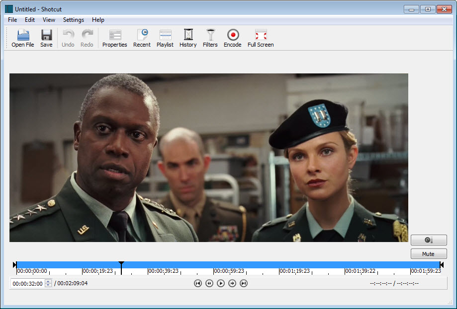This screenshot has height=309, width=457.
Task: Play the video
Action: [221, 283]
